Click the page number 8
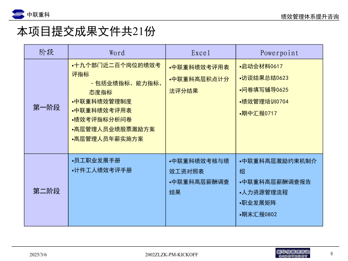The image size is (348, 261). point(332,254)
